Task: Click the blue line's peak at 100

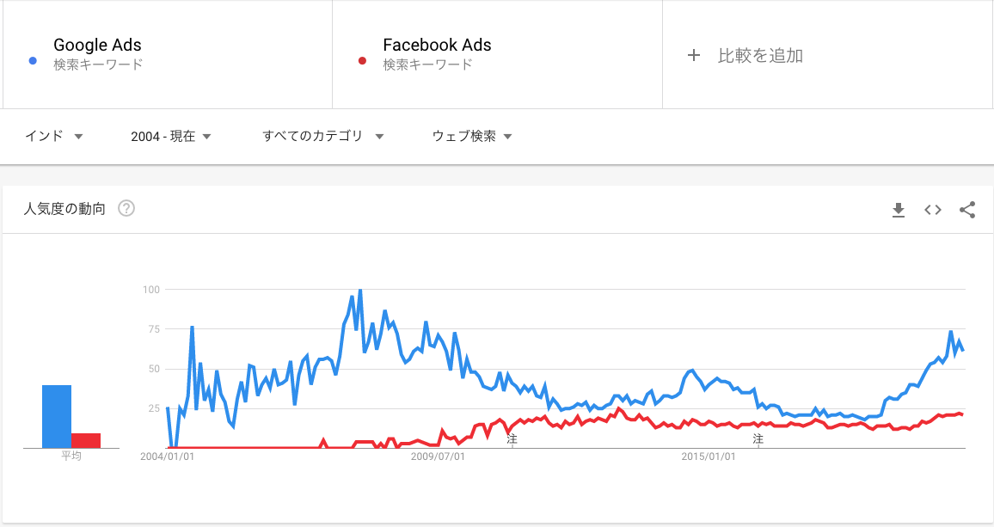Action: (x=359, y=291)
